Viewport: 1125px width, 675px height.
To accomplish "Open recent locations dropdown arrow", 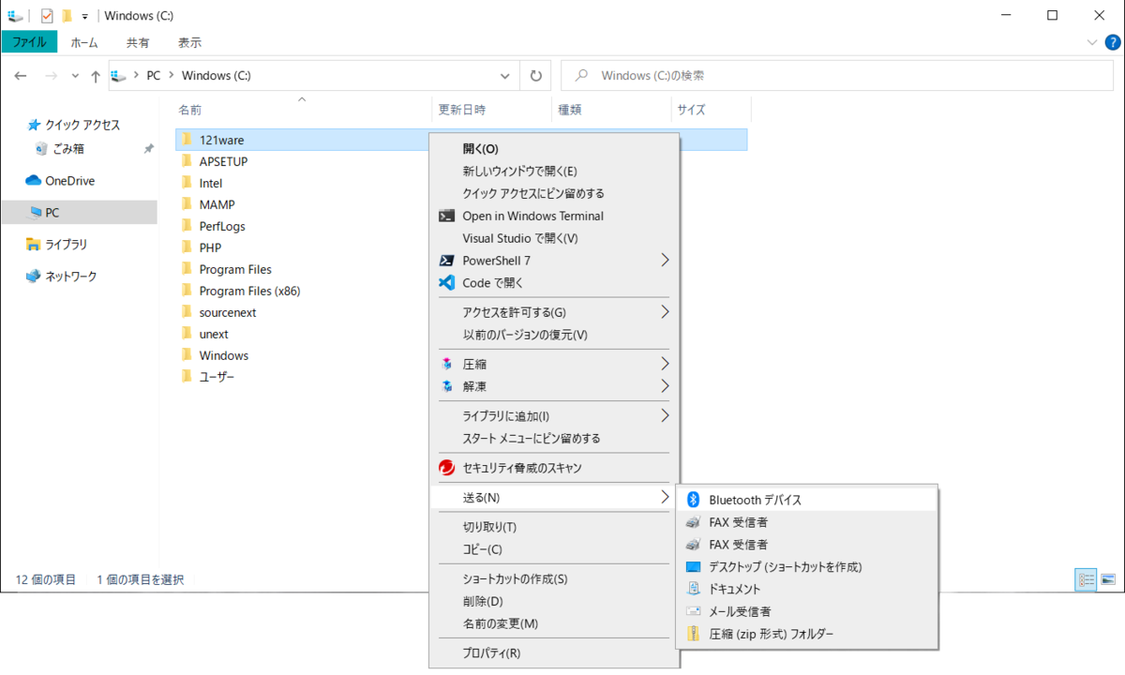I will [75, 76].
